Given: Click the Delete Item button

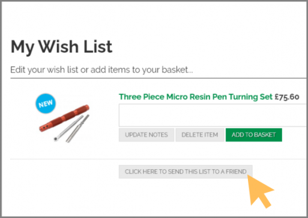Looking at the screenshot, I should pos(200,135).
